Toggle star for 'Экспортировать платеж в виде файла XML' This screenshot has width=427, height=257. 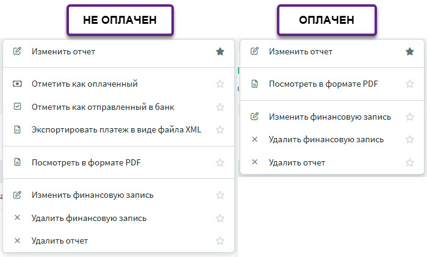(x=220, y=129)
